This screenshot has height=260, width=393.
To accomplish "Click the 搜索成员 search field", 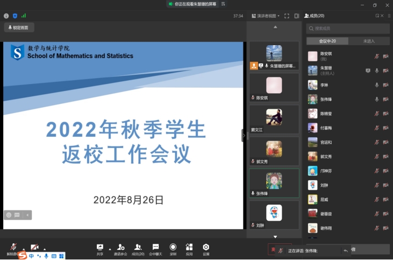I will 348,29.
